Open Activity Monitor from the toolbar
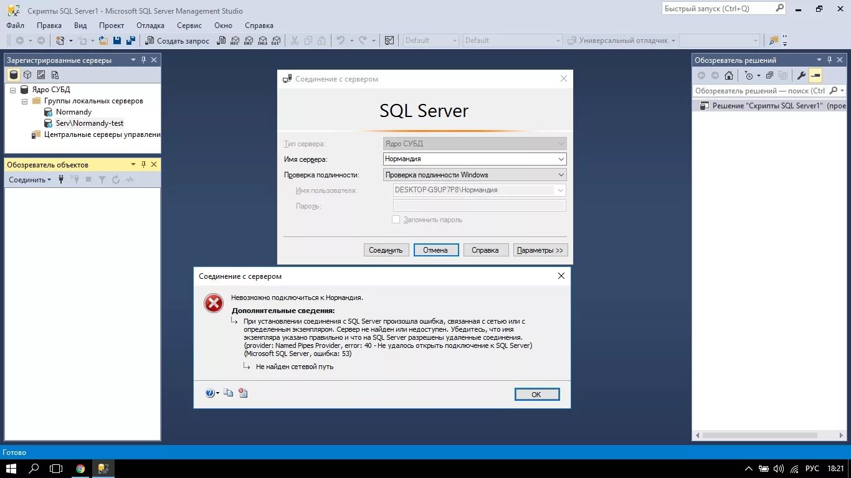 [x=389, y=40]
